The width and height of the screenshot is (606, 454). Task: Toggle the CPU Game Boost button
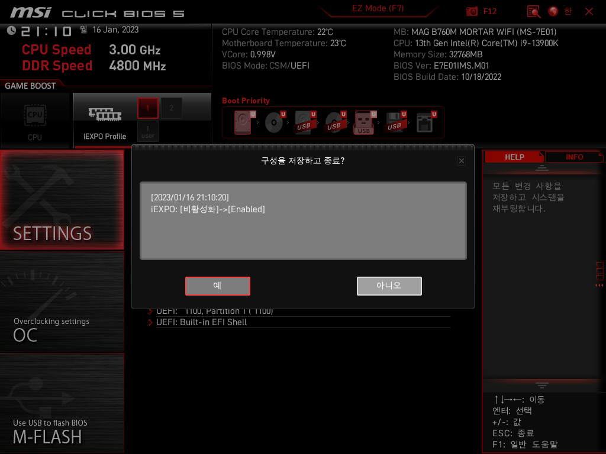(x=35, y=121)
